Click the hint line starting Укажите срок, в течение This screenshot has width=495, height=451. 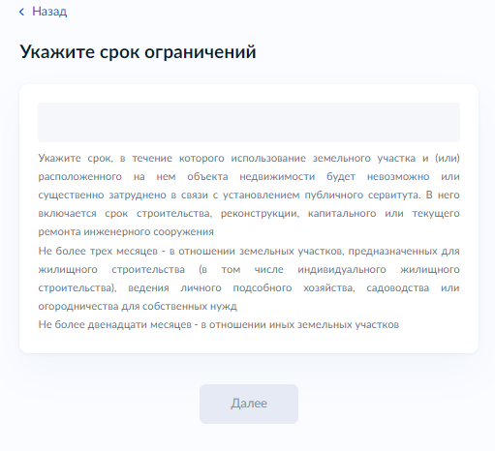tap(249, 158)
